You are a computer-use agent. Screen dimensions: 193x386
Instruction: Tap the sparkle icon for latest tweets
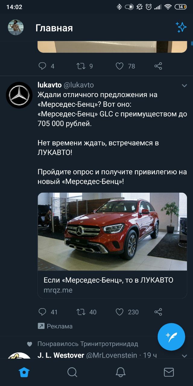tap(181, 27)
